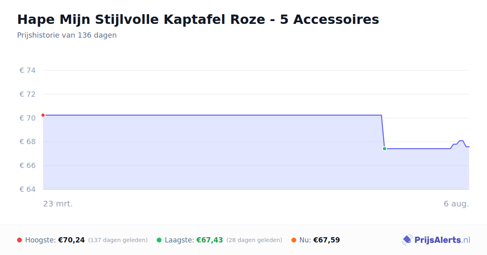Click the PrijsAlerts tag logo icon
This screenshot has width=487, height=255.
click(407, 240)
